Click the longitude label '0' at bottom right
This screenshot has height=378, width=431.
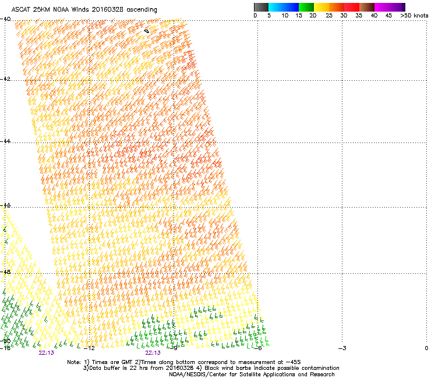pos(426,348)
